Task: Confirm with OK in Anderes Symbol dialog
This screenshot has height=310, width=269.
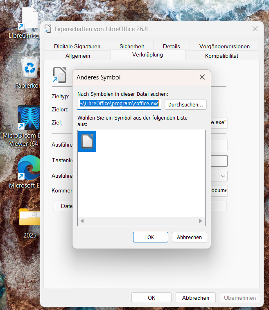Action: (151, 237)
